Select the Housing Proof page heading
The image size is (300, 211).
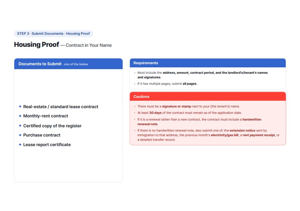37,45
